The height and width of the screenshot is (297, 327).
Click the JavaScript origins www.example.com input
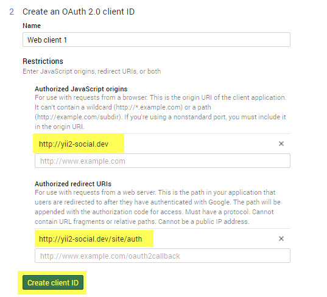[x=163, y=161]
